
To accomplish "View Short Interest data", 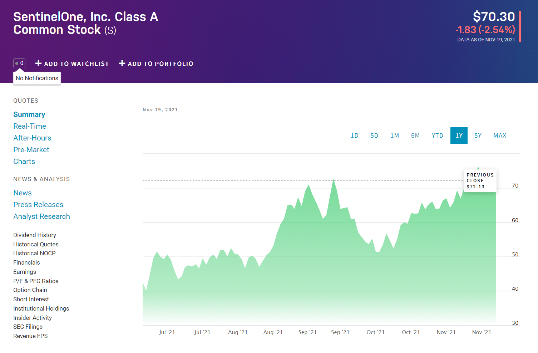I will pyautogui.click(x=31, y=299).
